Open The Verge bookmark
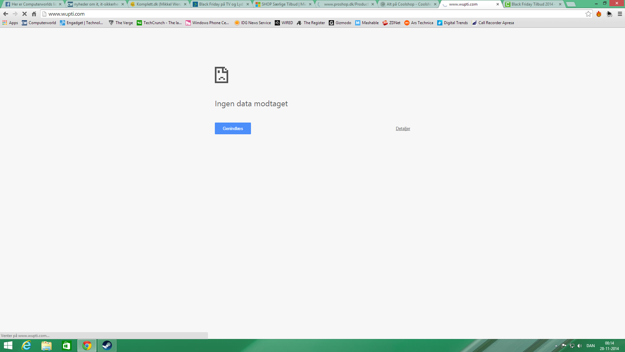Viewport: 625px width, 352px height. pyautogui.click(x=121, y=23)
